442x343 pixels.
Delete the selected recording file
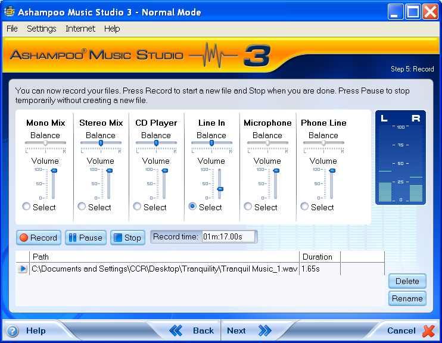[407, 281]
